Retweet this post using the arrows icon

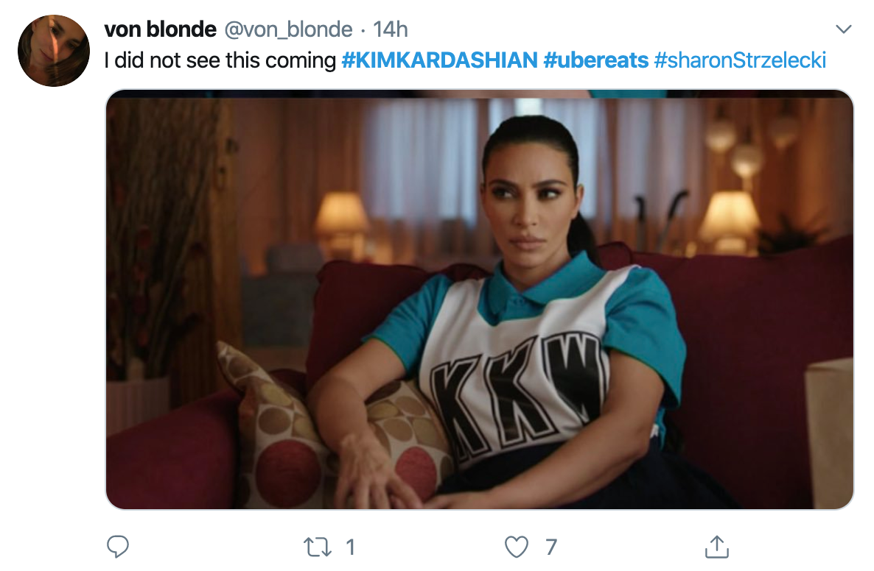(x=317, y=547)
